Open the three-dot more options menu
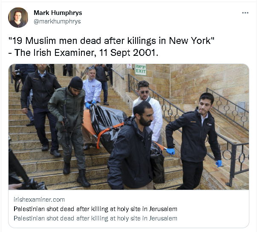Viewport: 257px width, 232px height. tap(245, 13)
